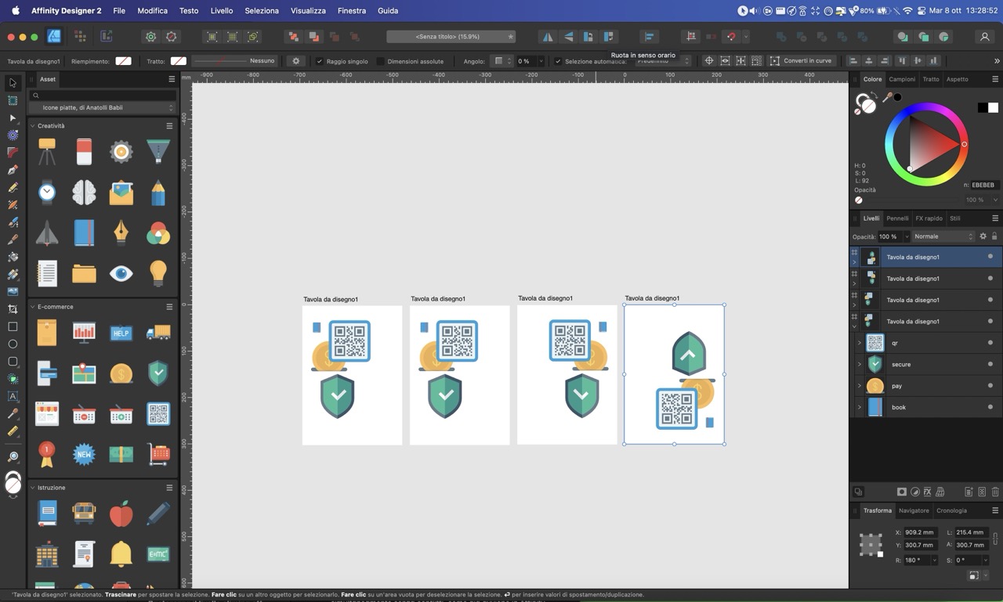Open the Livello menu
The height and width of the screenshot is (602, 1003).
click(x=222, y=11)
